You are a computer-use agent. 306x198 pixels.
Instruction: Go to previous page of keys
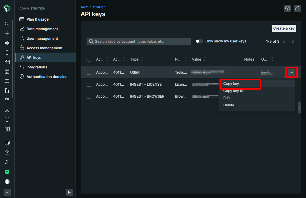point(284,42)
